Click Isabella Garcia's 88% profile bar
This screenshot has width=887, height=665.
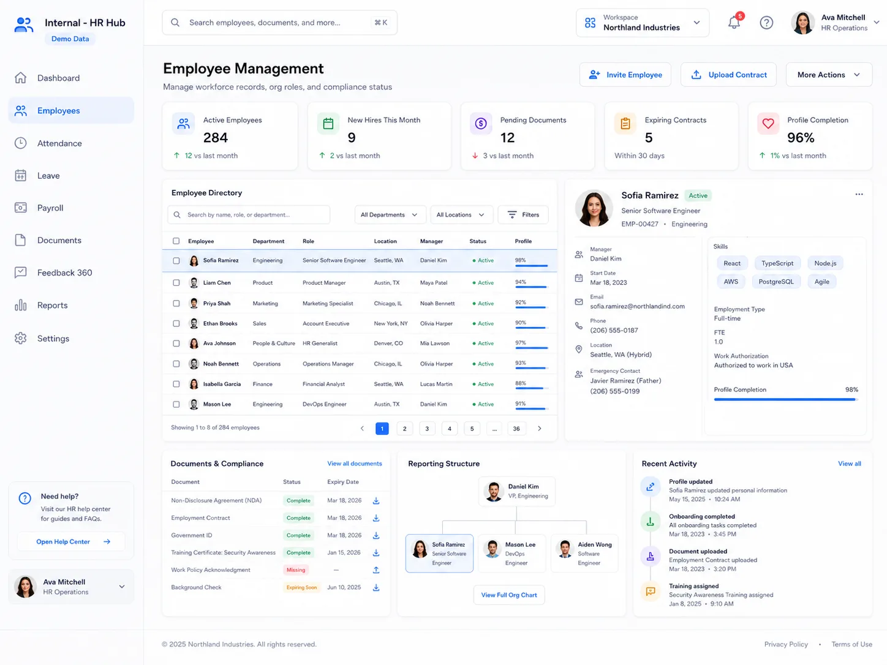point(531,388)
